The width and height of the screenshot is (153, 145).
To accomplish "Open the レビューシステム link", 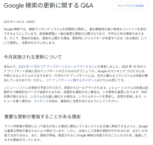I will 16,88.
